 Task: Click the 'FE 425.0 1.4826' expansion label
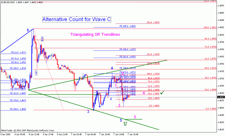[127, 26]
